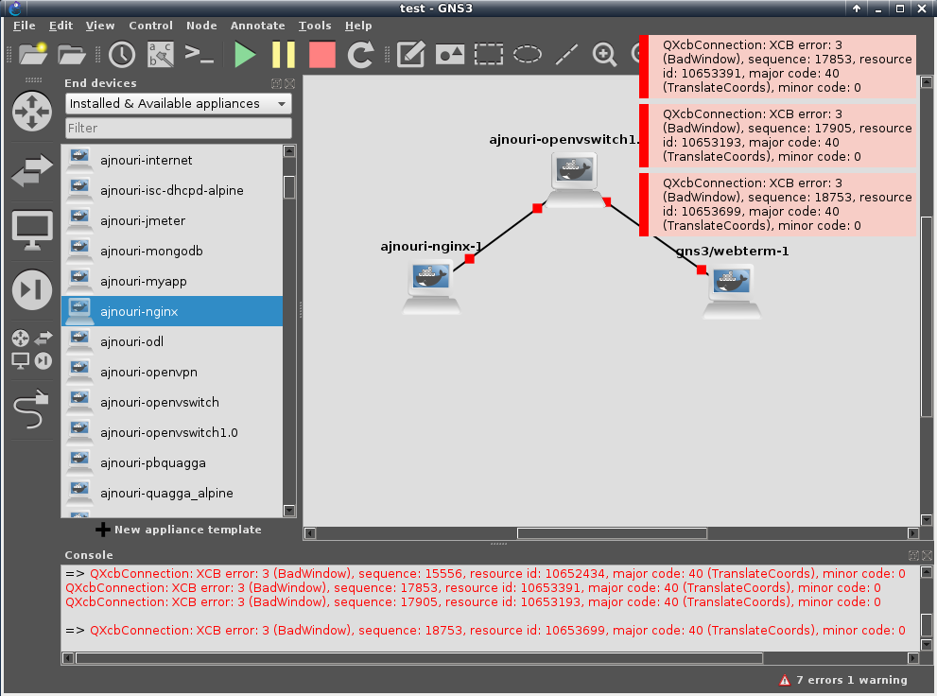Expand Installed & Available appliances dropdown

(x=178, y=103)
